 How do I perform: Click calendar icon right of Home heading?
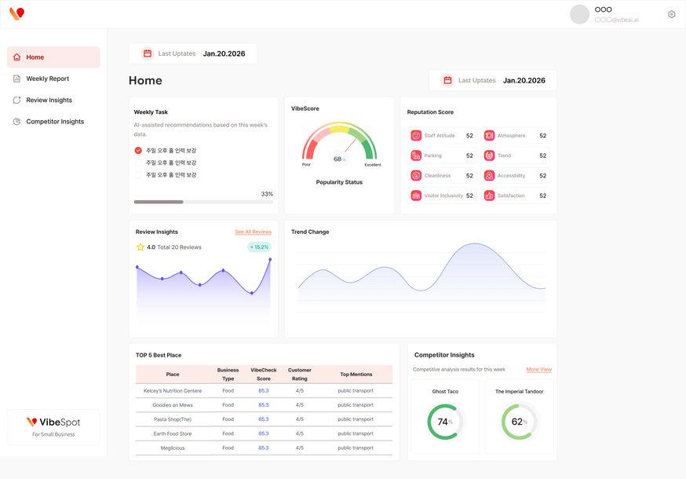pyautogui.click(x=447, y=80)
